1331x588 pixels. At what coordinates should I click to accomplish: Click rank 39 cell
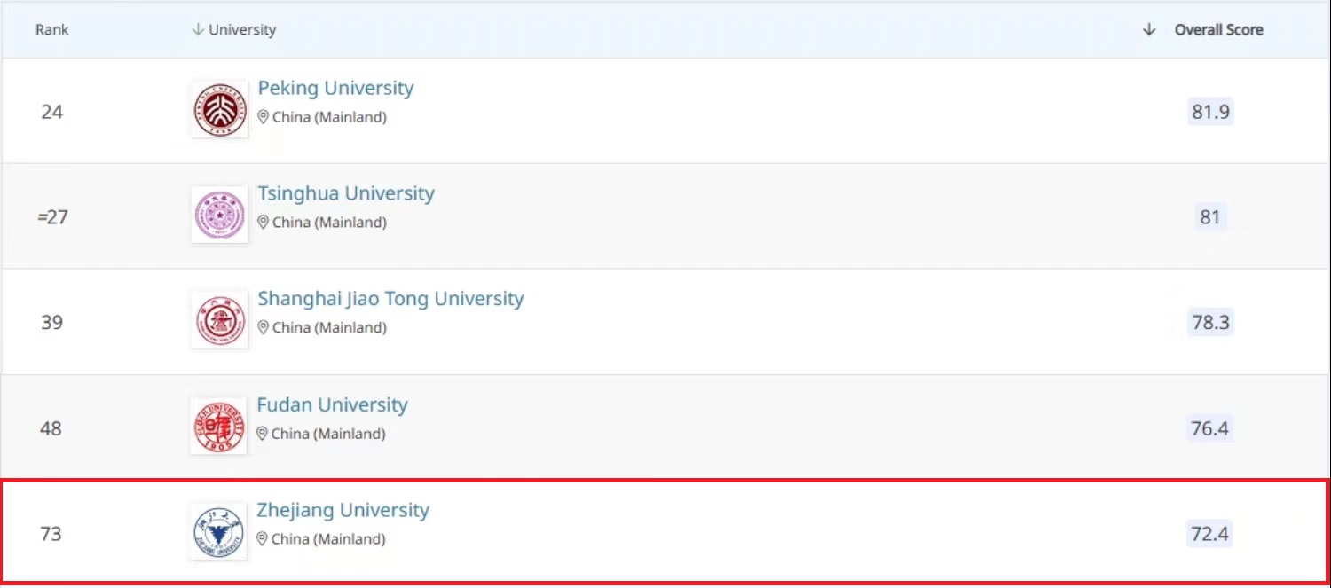51,322
